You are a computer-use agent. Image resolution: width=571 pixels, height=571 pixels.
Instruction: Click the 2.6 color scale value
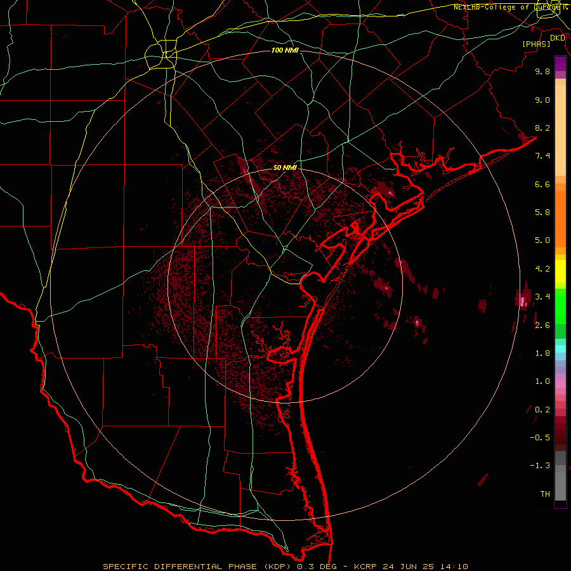coord(542,325)
